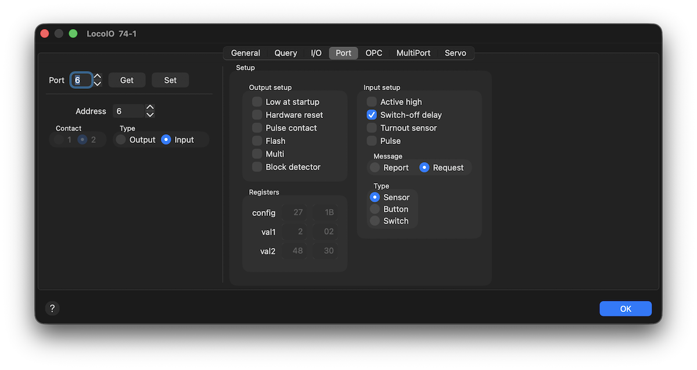Increase the Address value with up arrow
Viewport: 697px width, 370px height.
point(150,107)
